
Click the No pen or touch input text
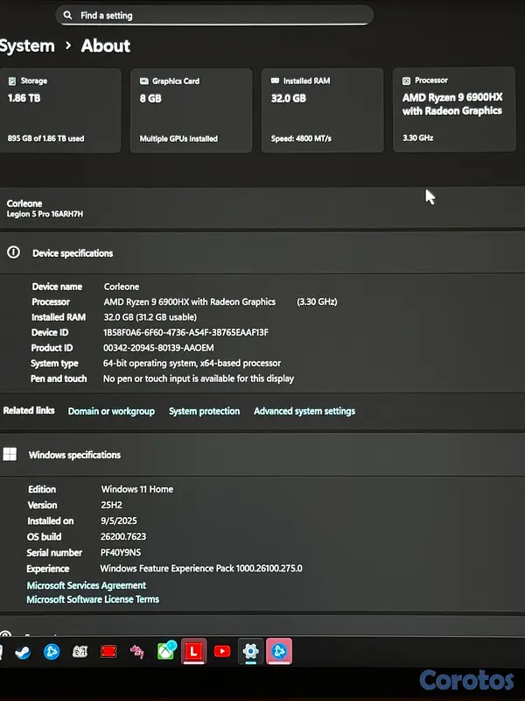click(199, 379)
